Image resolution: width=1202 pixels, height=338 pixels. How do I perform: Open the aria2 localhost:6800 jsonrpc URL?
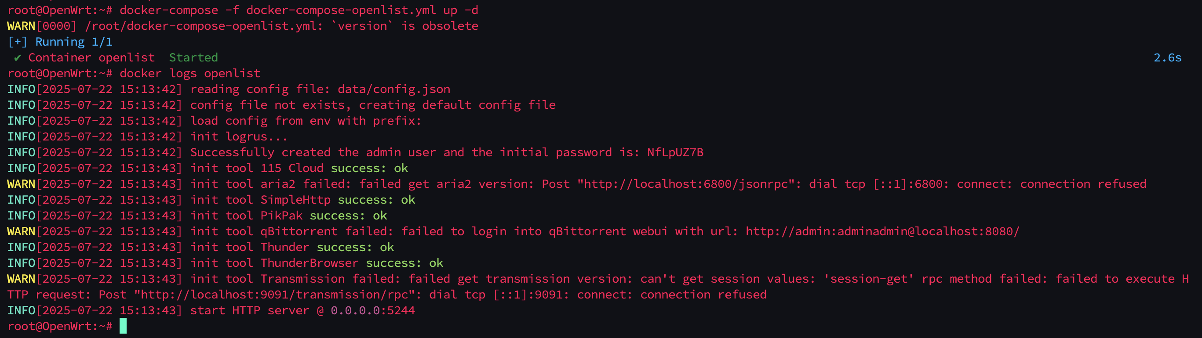coord(685,184)
